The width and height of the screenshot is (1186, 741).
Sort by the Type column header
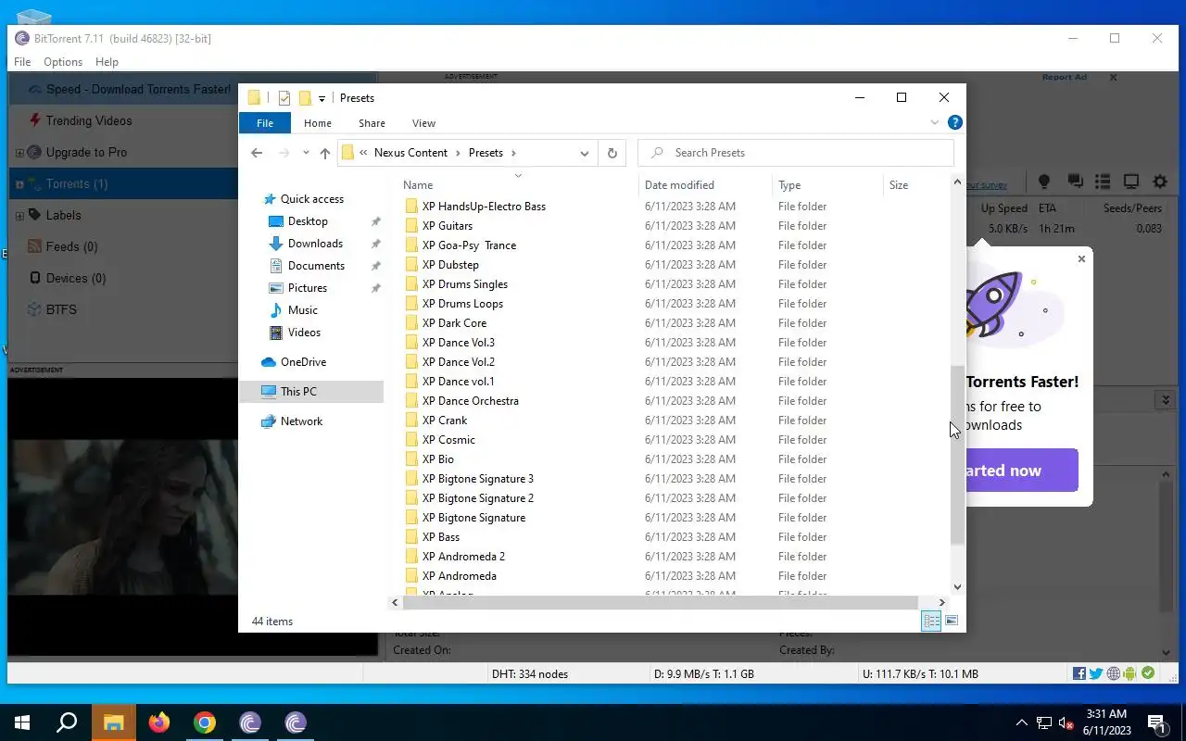pos(828,185)
